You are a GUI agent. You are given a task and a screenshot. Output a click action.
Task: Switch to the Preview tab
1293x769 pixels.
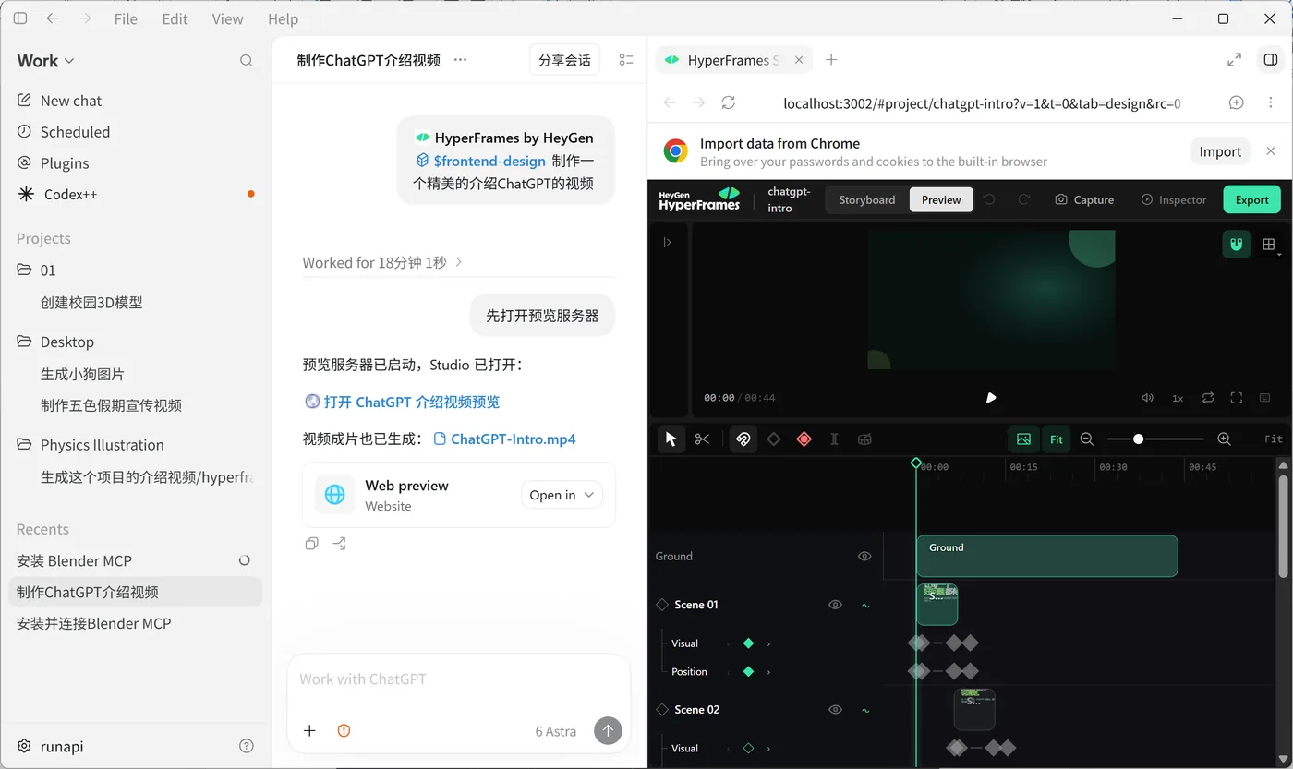tap(941, 199)
